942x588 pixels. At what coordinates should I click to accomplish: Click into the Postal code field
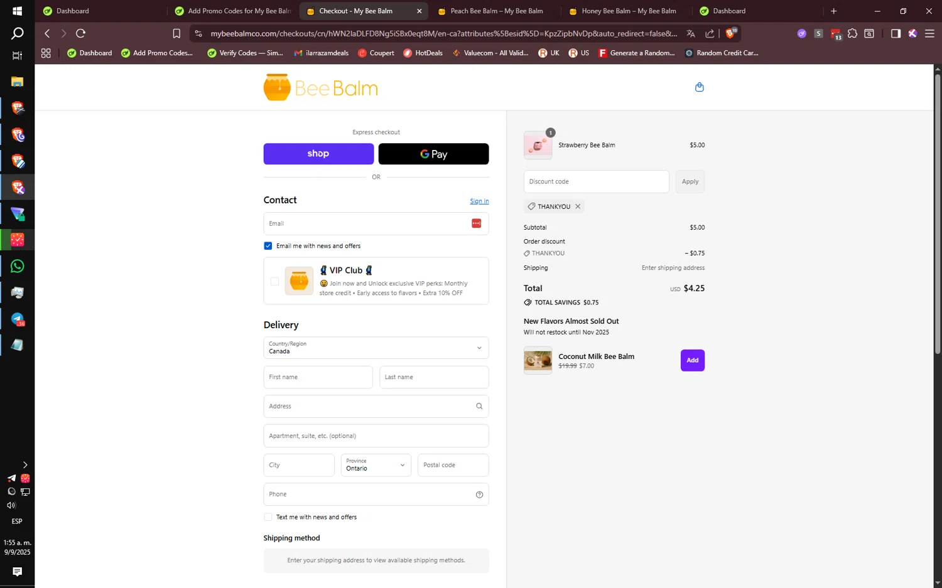tap(453, 465)
